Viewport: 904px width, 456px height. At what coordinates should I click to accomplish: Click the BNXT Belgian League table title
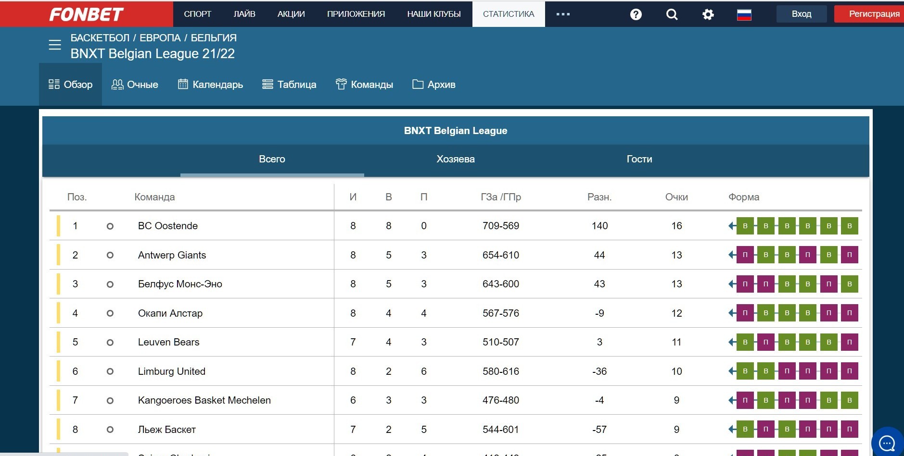pyautogui.click(x=456, y=131)
